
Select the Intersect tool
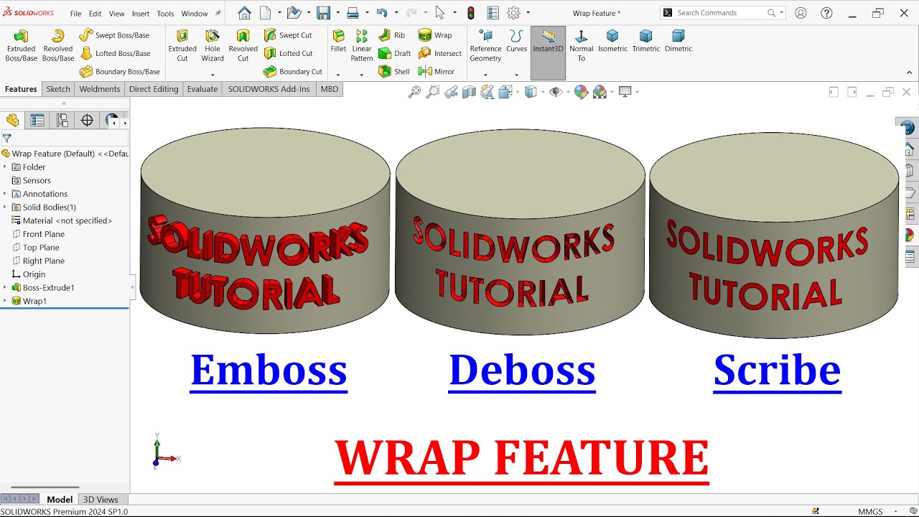[440, 53]
